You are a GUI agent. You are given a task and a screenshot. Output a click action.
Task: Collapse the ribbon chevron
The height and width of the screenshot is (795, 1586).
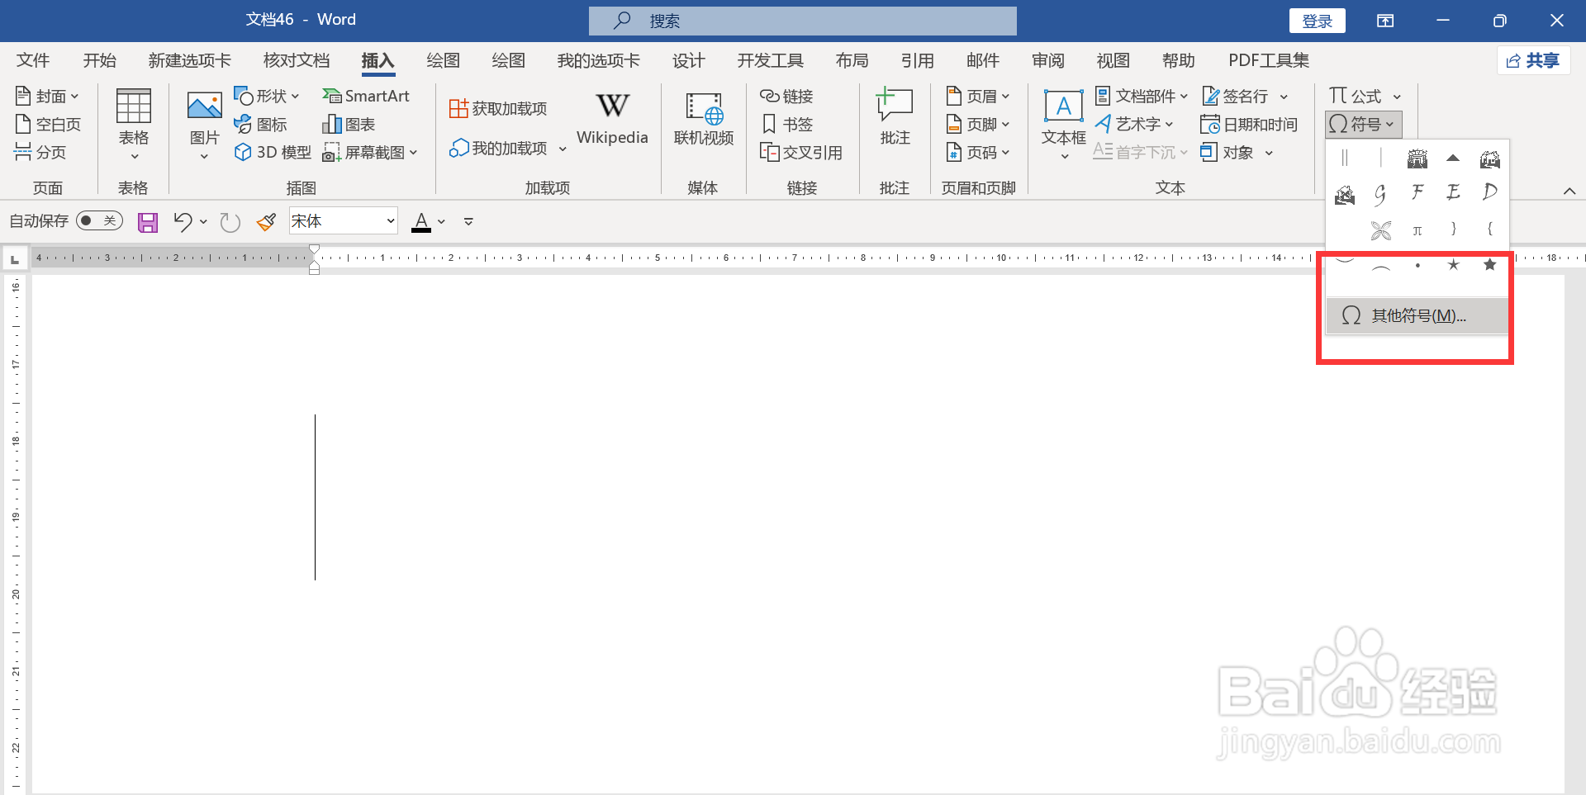[1569, 191]
